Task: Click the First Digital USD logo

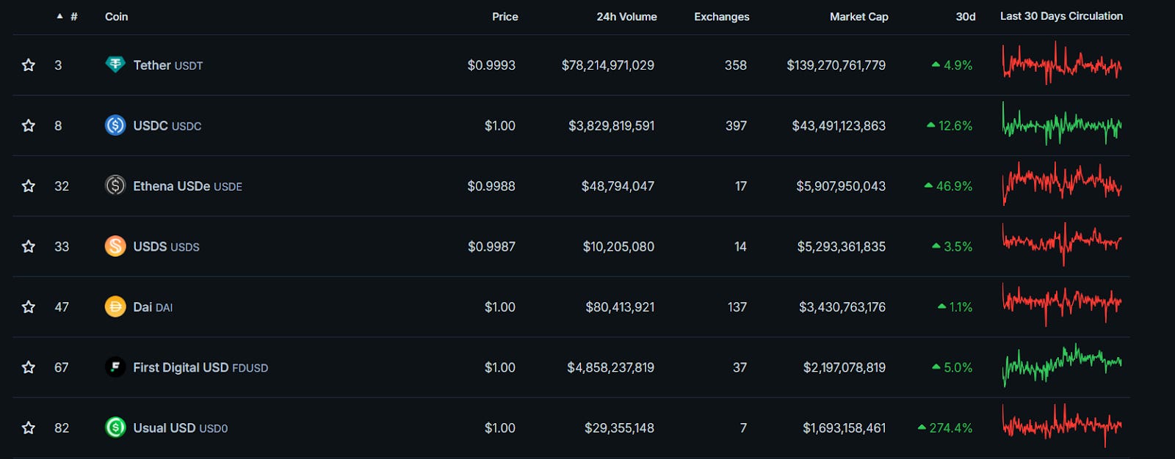Action: pos(115,367)
